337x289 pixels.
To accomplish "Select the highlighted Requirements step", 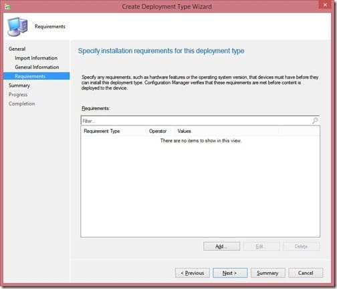I will 37,76.
